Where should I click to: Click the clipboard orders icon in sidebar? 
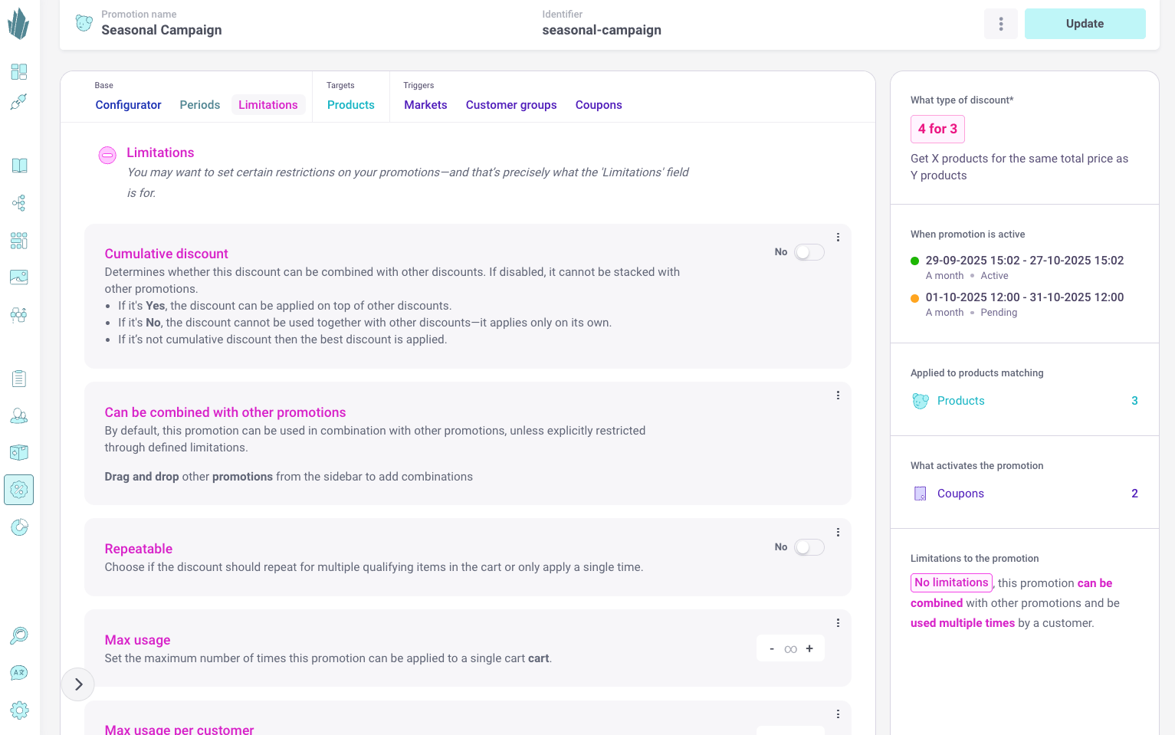(x=19, y=379)
